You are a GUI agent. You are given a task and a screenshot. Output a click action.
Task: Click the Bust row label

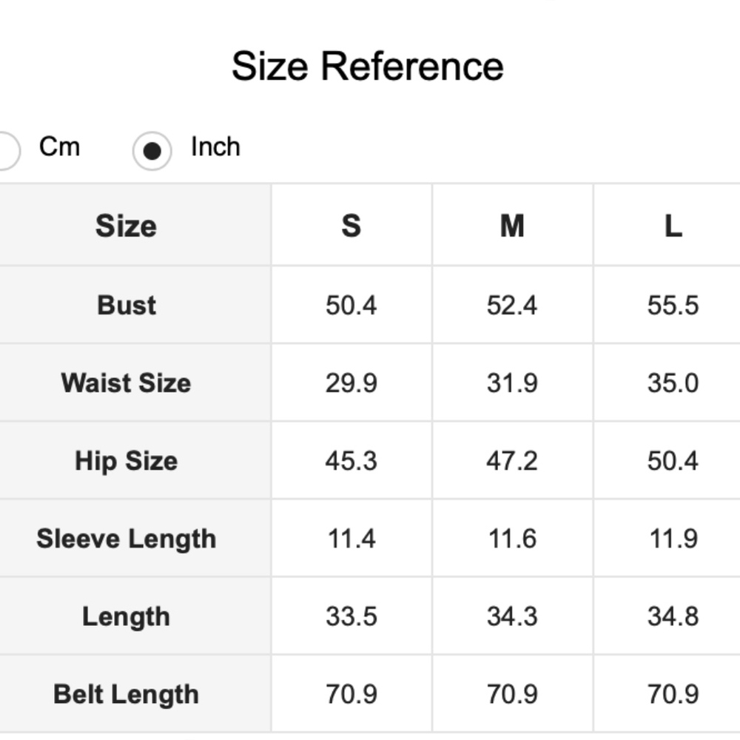127,306
